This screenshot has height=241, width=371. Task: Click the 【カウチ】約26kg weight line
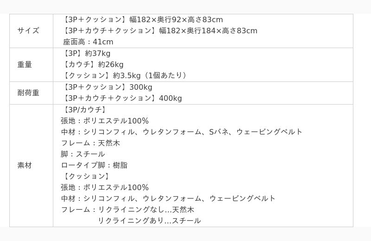point(93,65)
